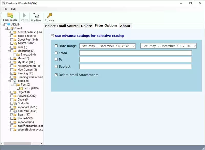Switch to the Delete tab
The width and height of the screenshot is (205, 150).
pyautogui.click(x=86, y=26)
